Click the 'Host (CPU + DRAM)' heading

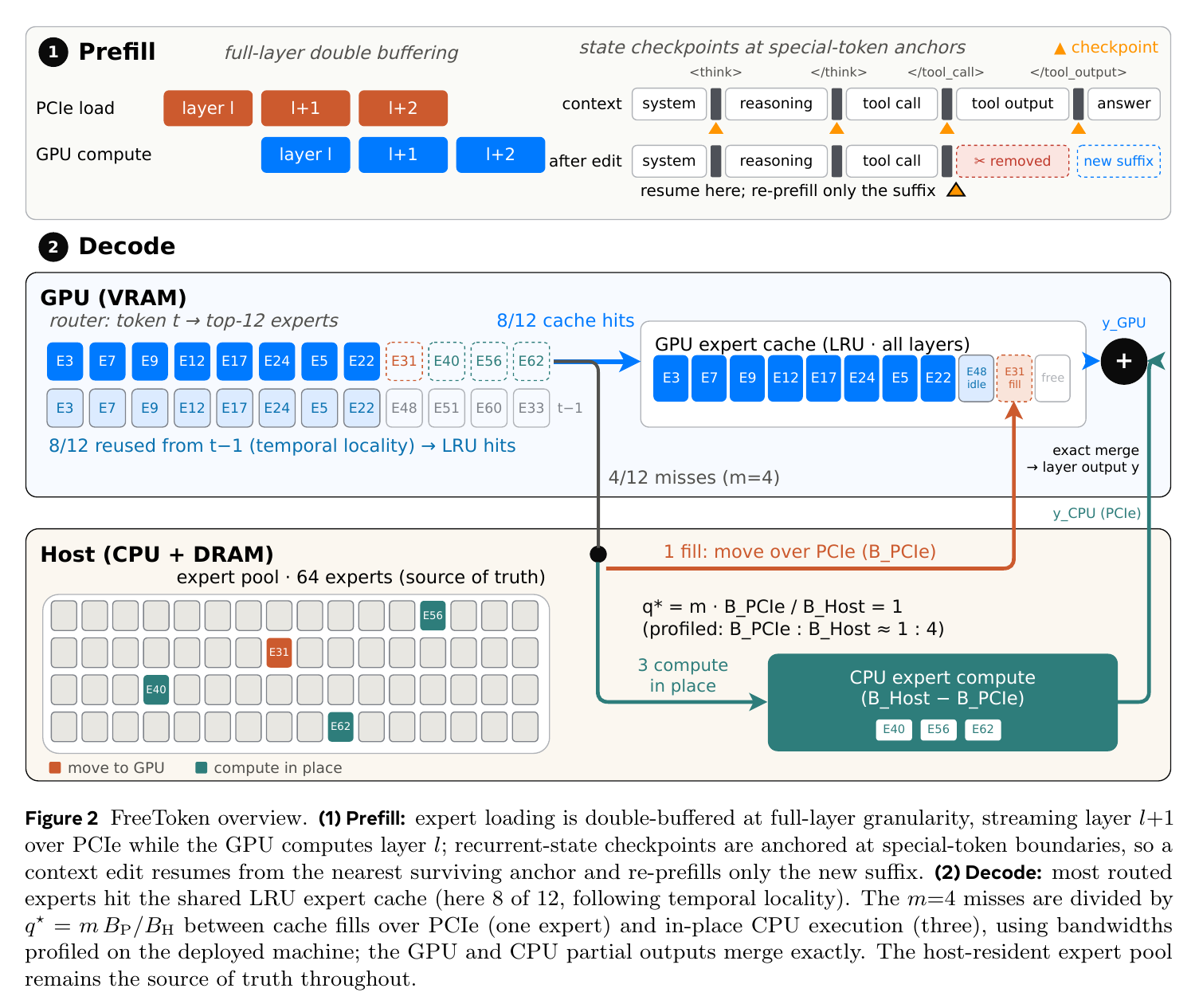157,554
